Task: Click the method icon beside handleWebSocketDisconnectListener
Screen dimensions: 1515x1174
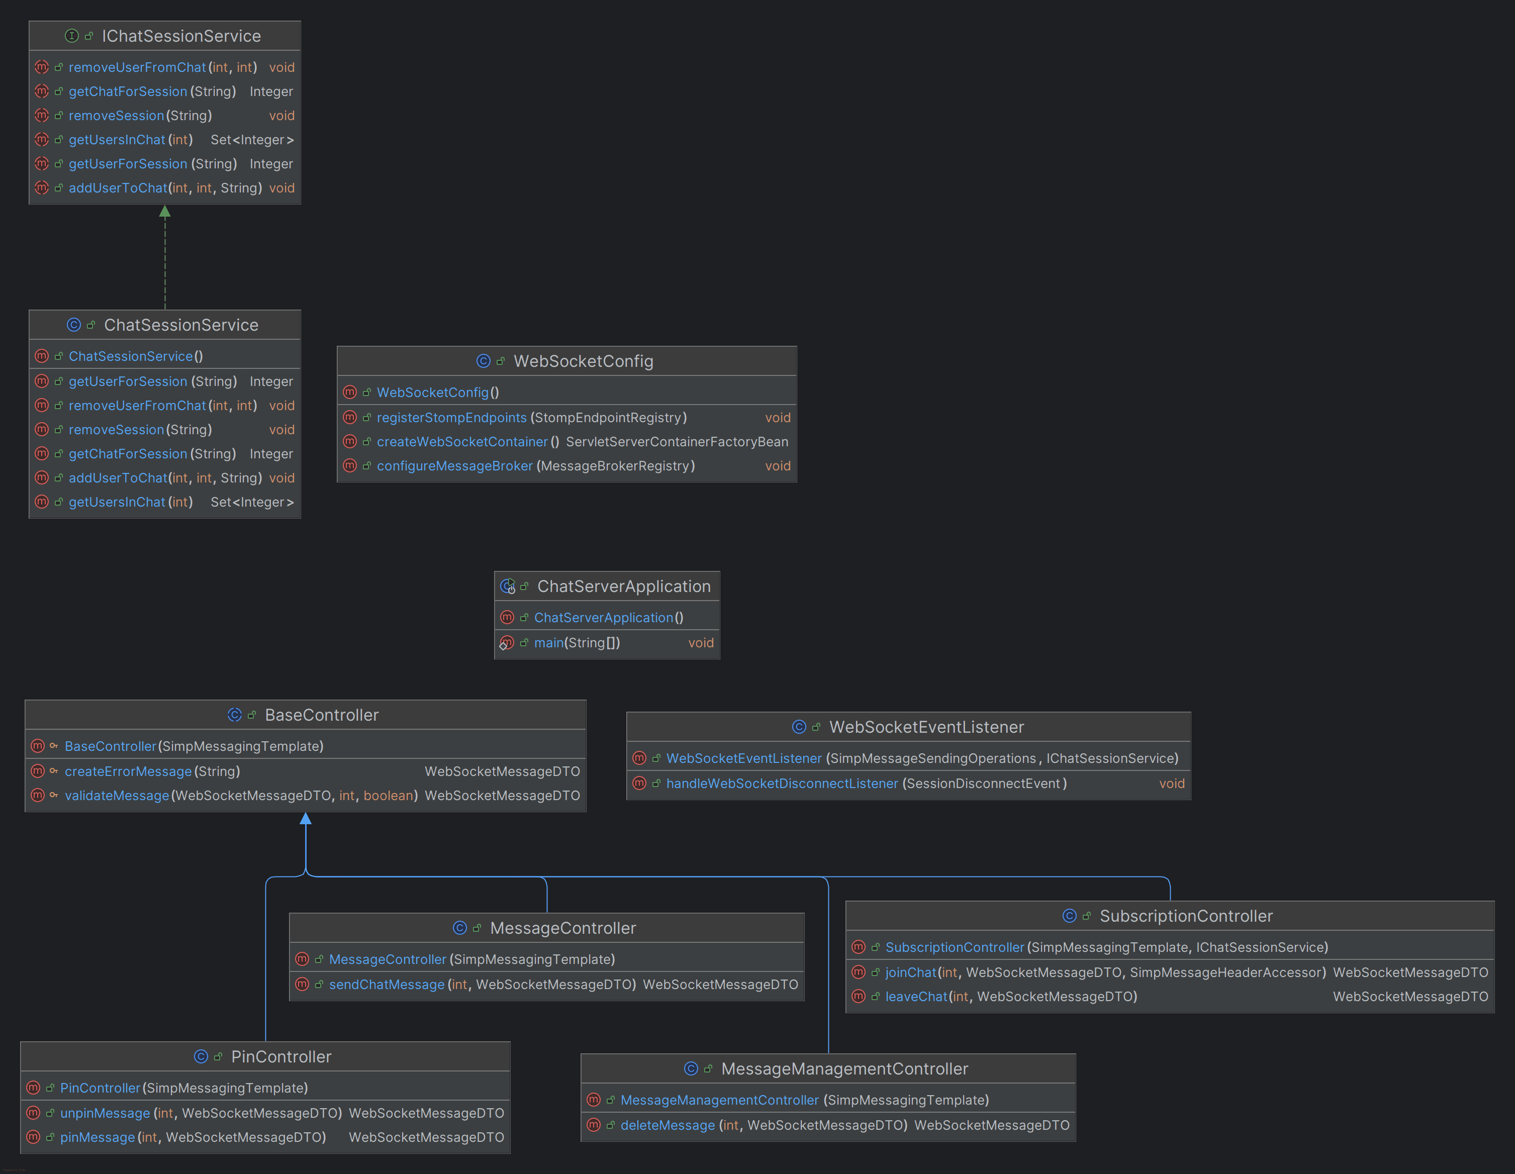Action: coord(639,784)
